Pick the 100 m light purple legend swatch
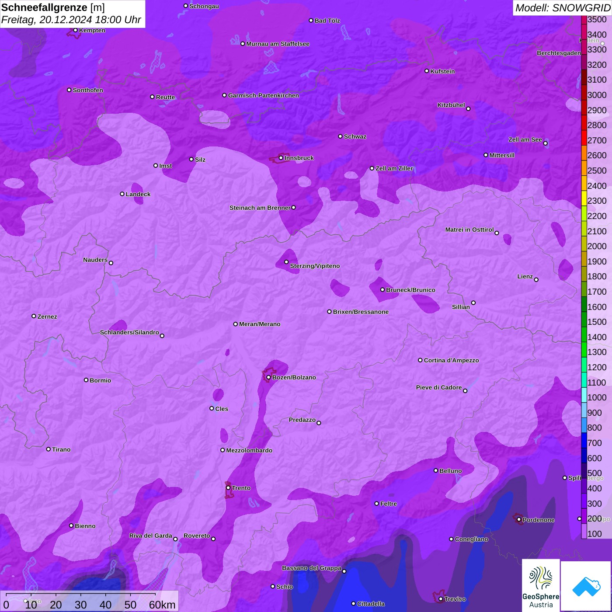 (x=584, y=531)
